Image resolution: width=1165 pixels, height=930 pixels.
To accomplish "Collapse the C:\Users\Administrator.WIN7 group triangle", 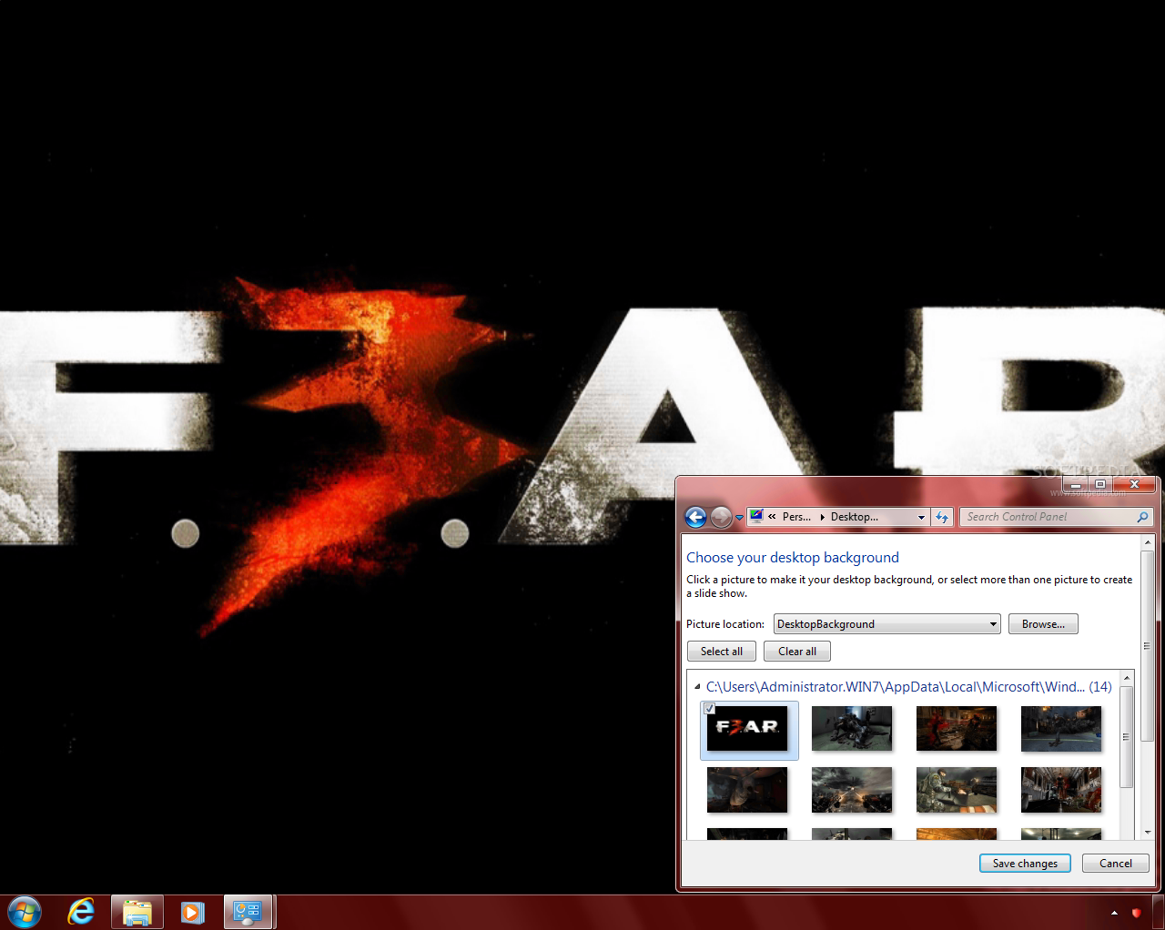I will [697, 687].
